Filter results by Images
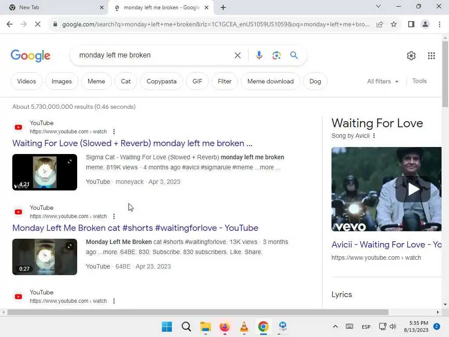The image size is (449, 337). point(61,81)
